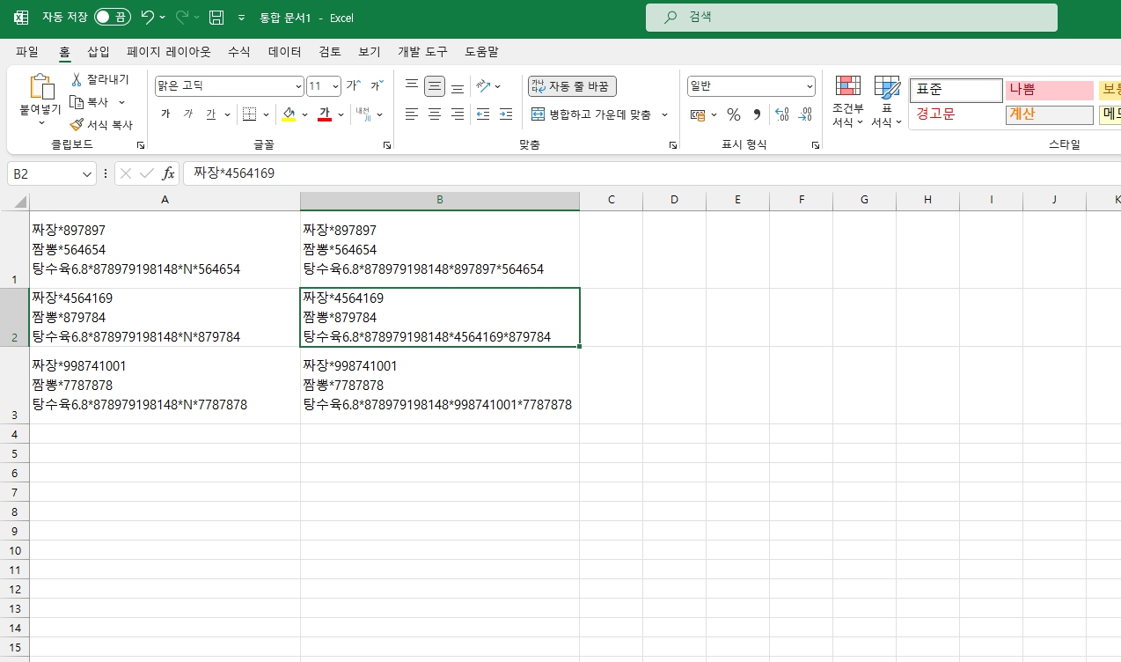Apply the 경고문 cell style
The image size is (1121, 662).
[x=956, y=114]
